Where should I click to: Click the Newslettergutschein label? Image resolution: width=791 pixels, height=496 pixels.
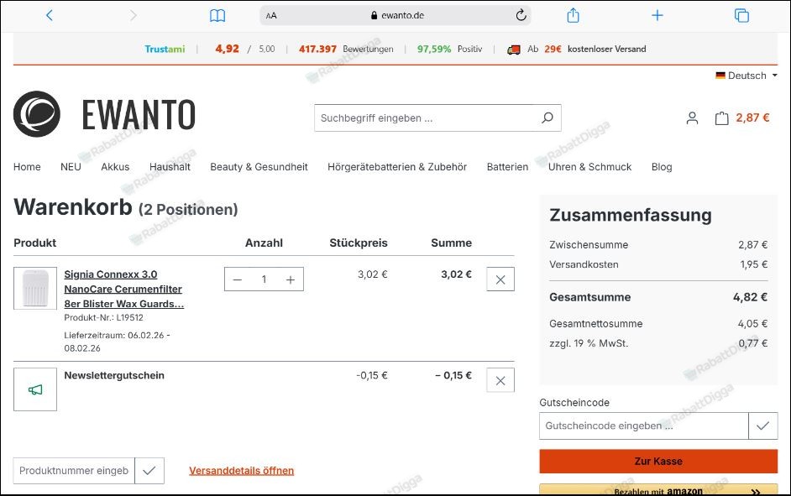pos(114,375)
